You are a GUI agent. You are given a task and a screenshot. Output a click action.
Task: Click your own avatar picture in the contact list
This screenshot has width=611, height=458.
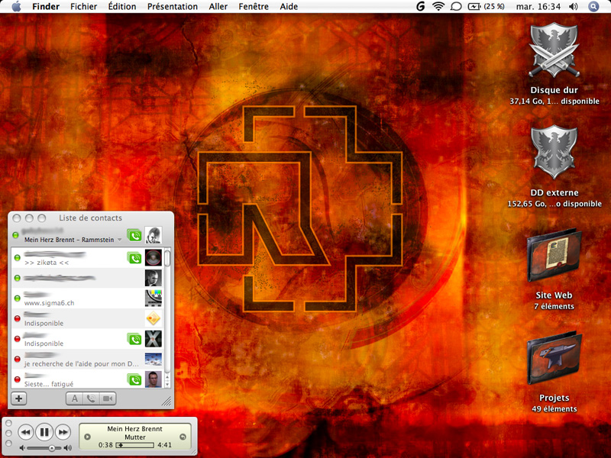click(x=154, y=235)
